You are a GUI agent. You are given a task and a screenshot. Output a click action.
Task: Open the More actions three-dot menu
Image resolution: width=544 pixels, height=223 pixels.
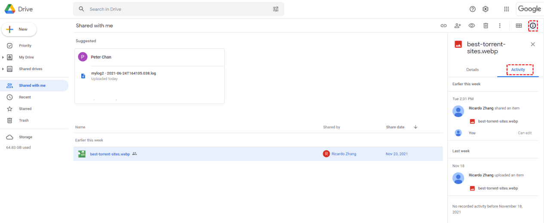(x=500, y=26)
